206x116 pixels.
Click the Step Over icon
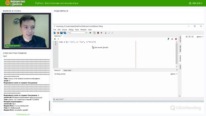pos(109,33)
